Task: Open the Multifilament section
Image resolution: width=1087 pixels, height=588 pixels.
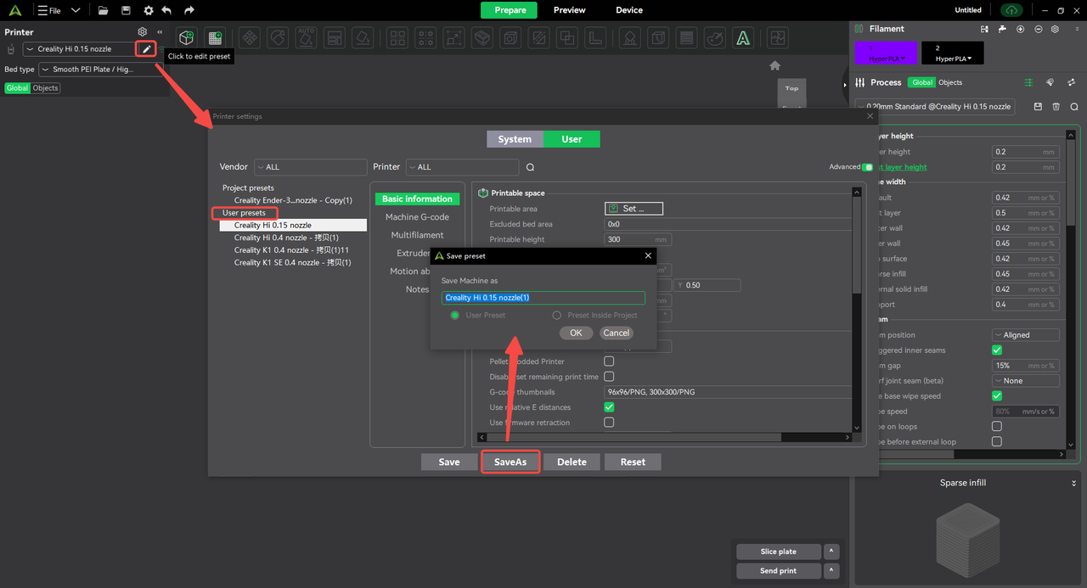Action: click(x=417, y=235)
